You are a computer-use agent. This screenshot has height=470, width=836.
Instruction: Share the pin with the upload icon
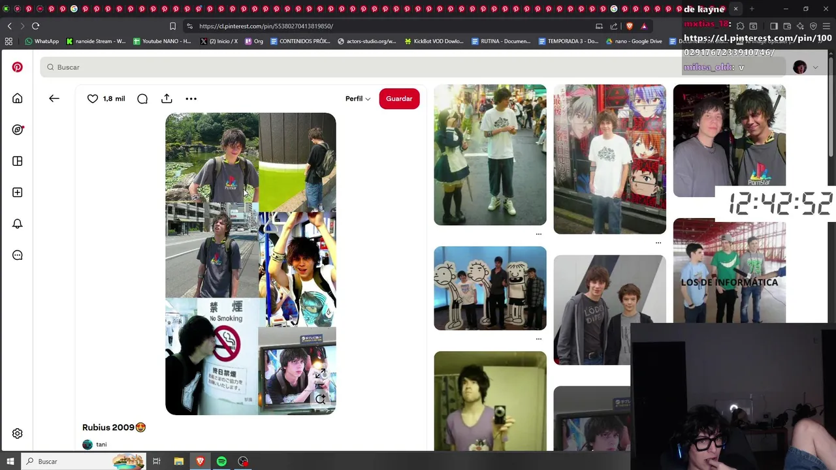(167, 99)
